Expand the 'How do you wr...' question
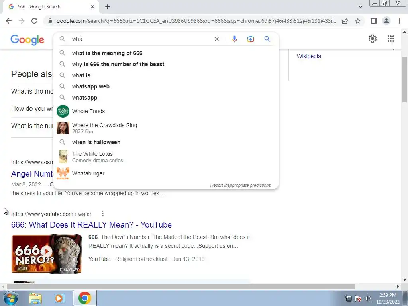Screen dimensions: 408x306 click(x=32, y=108)
